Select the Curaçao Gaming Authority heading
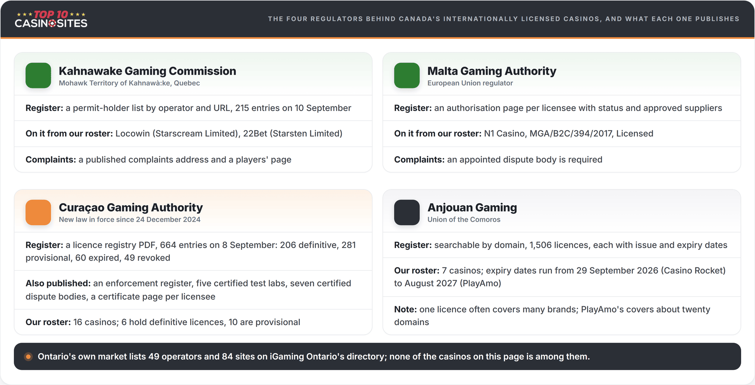This screenshot has width=755, height=385. coord(130,207)
